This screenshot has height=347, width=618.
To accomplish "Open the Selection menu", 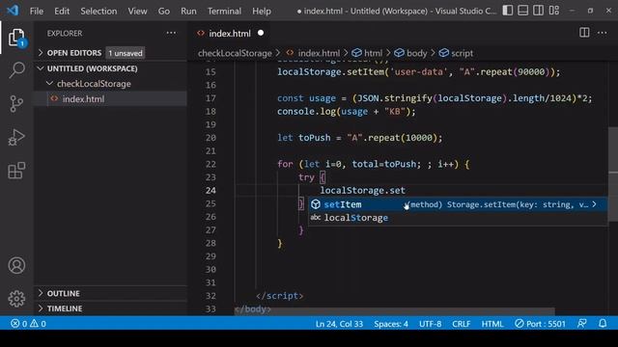I will click(98, 11).
